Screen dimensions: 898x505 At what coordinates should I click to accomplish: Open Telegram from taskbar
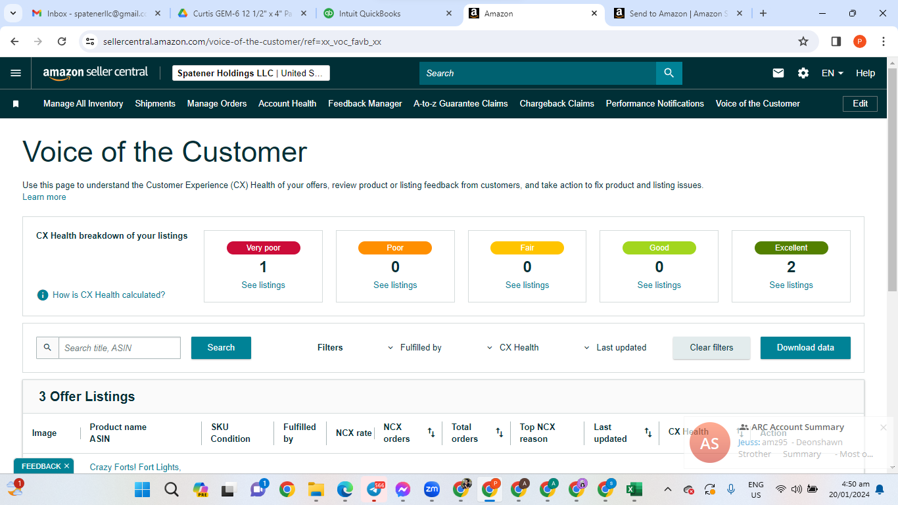(x=374, y=489)
